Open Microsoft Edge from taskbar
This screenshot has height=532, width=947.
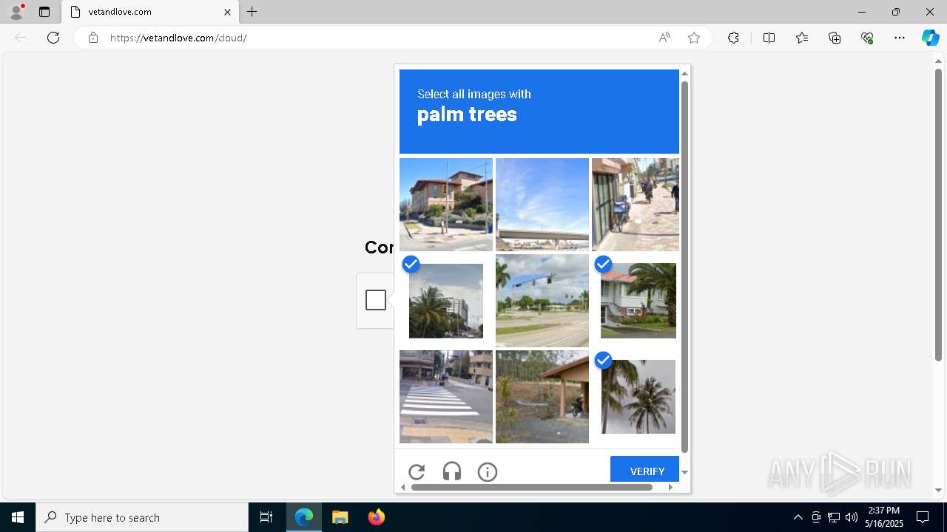304,517
